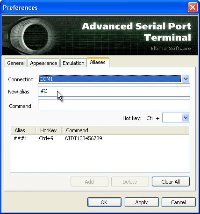
Task: Click the Apply button
Action: coord(142,202)
